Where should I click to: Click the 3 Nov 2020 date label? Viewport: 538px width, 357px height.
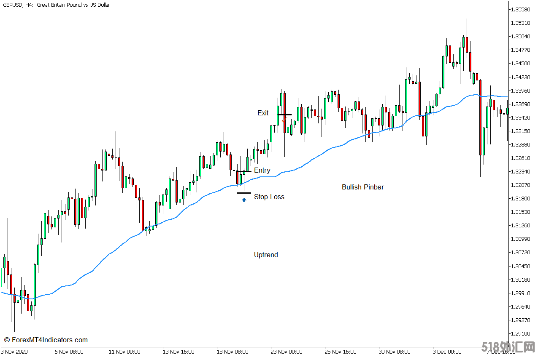(x=14, y=352)
